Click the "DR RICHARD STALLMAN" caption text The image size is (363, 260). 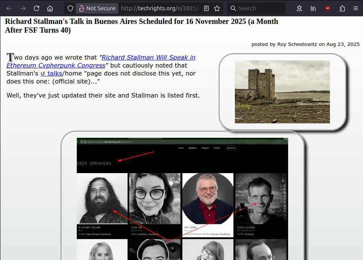pyautogui.click(x=89, y=227)
